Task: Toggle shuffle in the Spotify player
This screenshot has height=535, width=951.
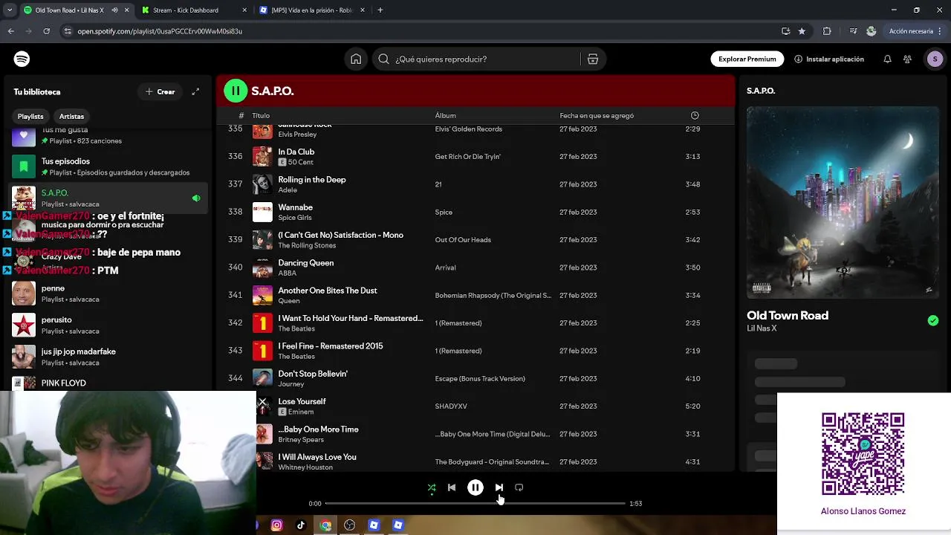Action: pyautogui.click(x=432, y=488)
